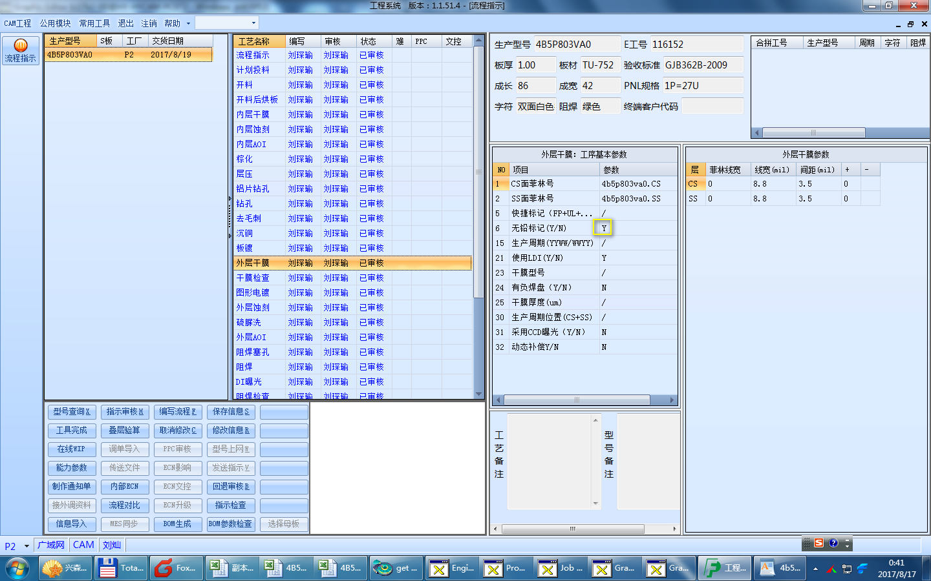
Task: Click the 型号备注 text area
Action: 648,462
